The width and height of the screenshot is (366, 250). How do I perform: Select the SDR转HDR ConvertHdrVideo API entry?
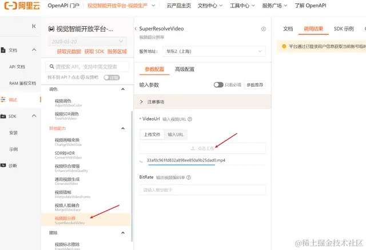(x=68, y=155)
